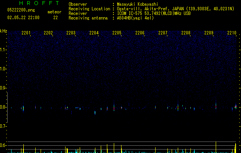The image size is (241, 153).
Task: Click the 2210 time marker
Action: click(232, 33)
